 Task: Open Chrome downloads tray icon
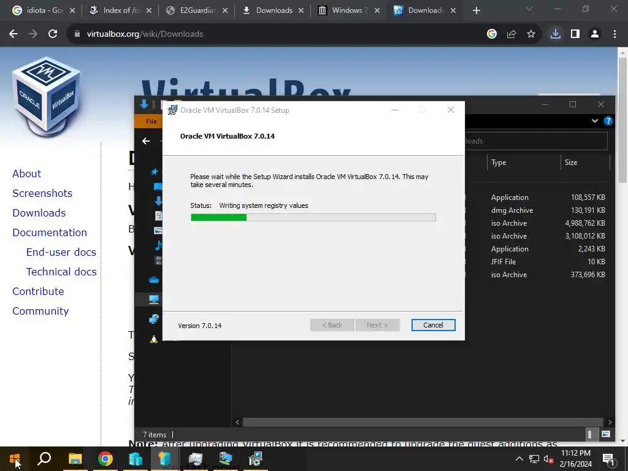555,34
